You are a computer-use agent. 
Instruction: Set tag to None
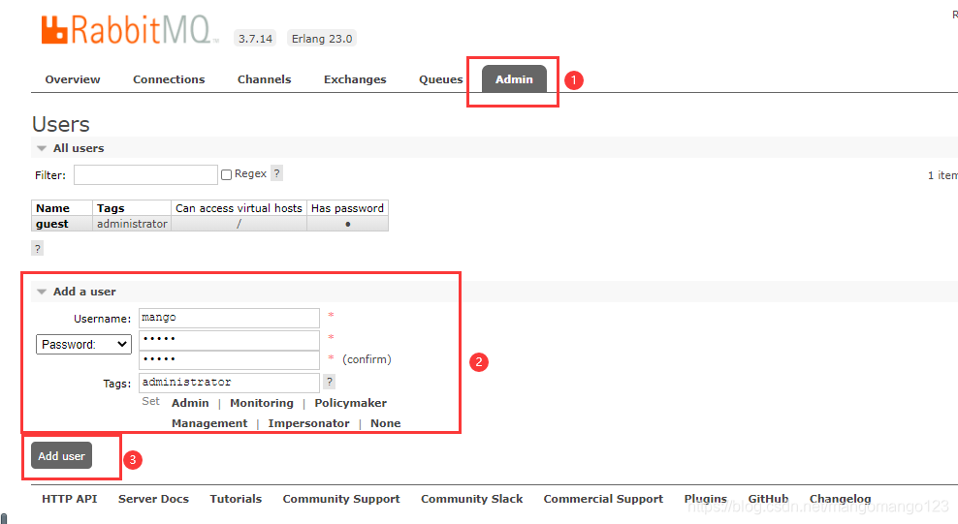386,423
